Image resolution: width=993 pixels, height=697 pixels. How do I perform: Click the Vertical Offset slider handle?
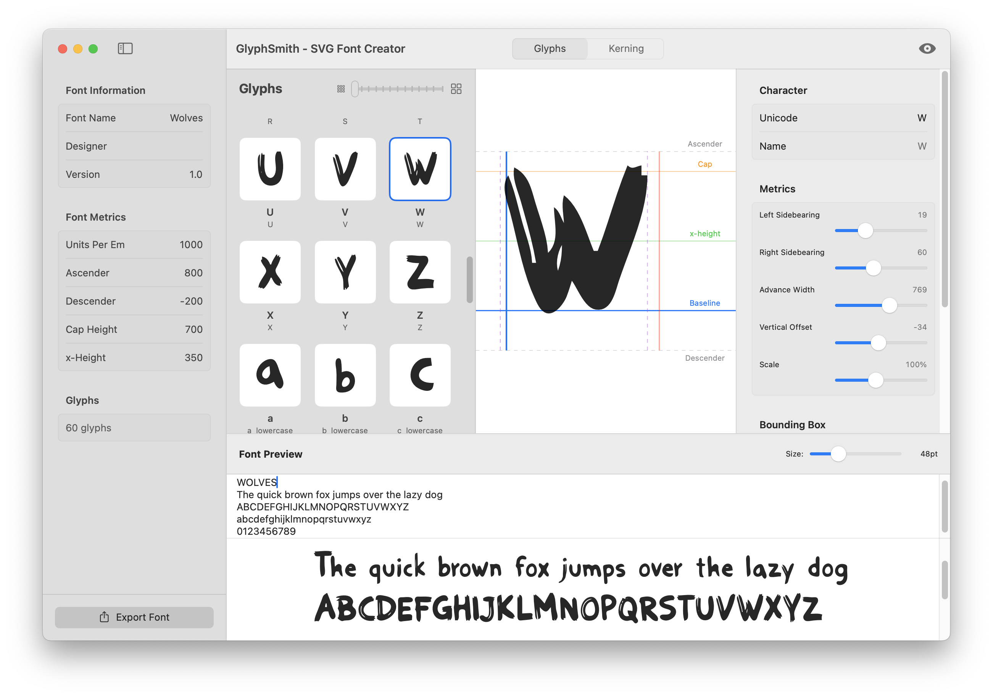[879, 343]
